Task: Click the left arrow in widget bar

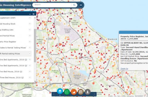Action: click(x=54, y=94)
